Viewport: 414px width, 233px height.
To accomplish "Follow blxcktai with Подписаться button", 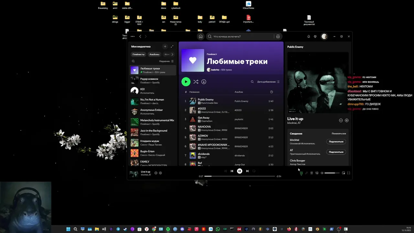I will coord(336,142).
